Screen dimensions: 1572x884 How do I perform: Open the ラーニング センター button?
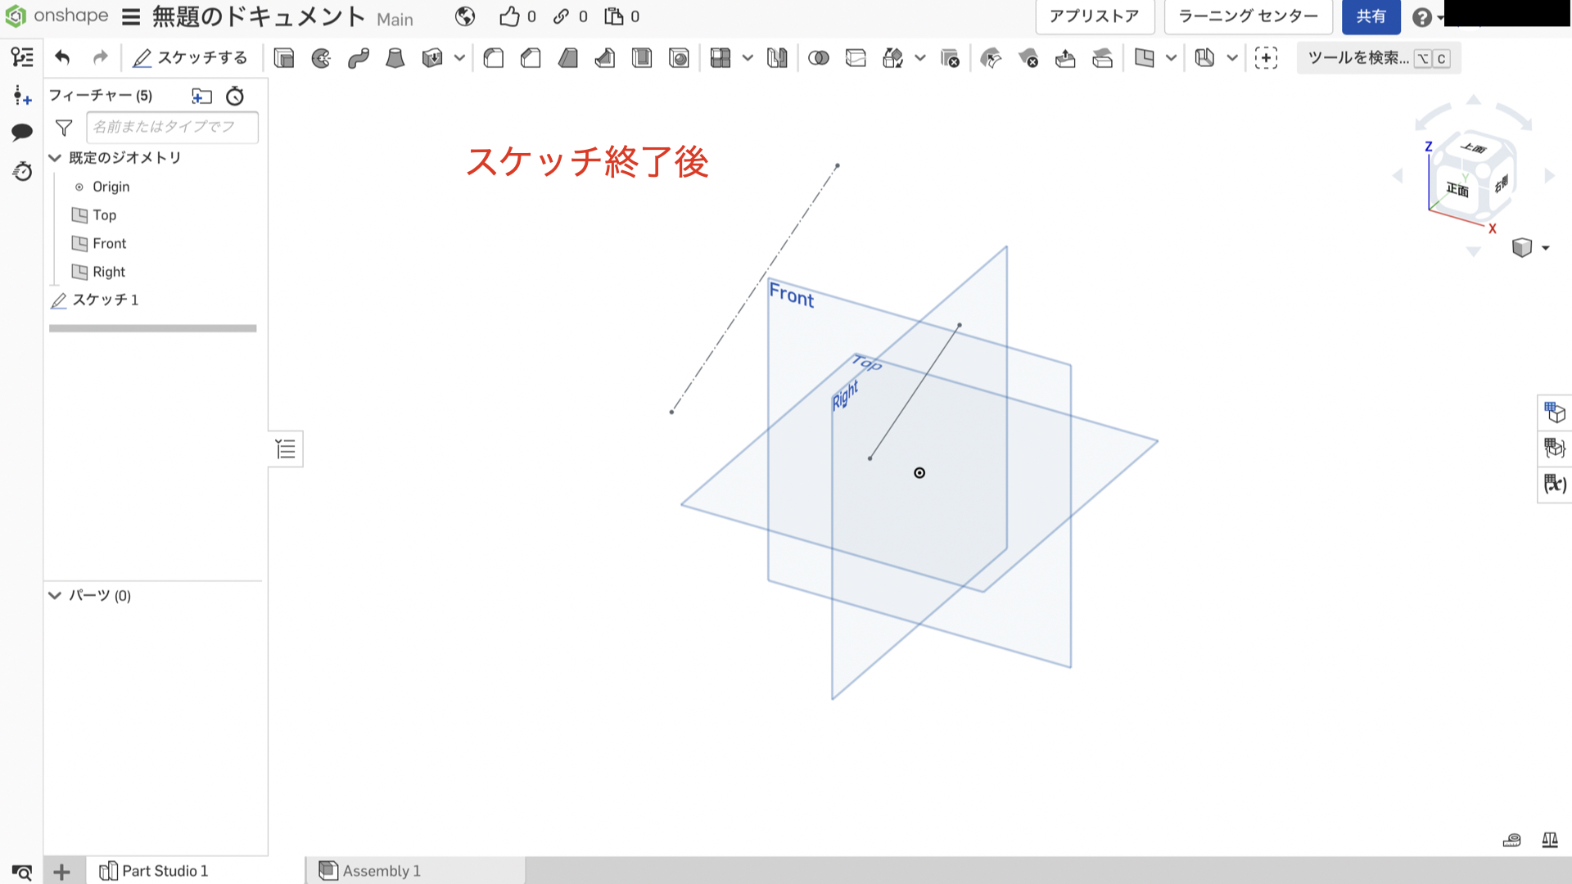pyautogui.click(x=1248, y=16)
